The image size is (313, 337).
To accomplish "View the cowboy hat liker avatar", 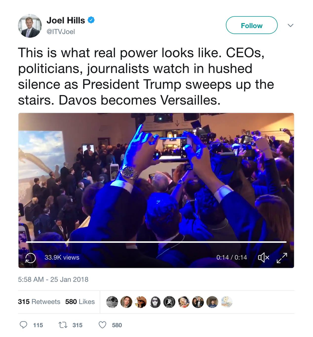I will pos(141,302).
